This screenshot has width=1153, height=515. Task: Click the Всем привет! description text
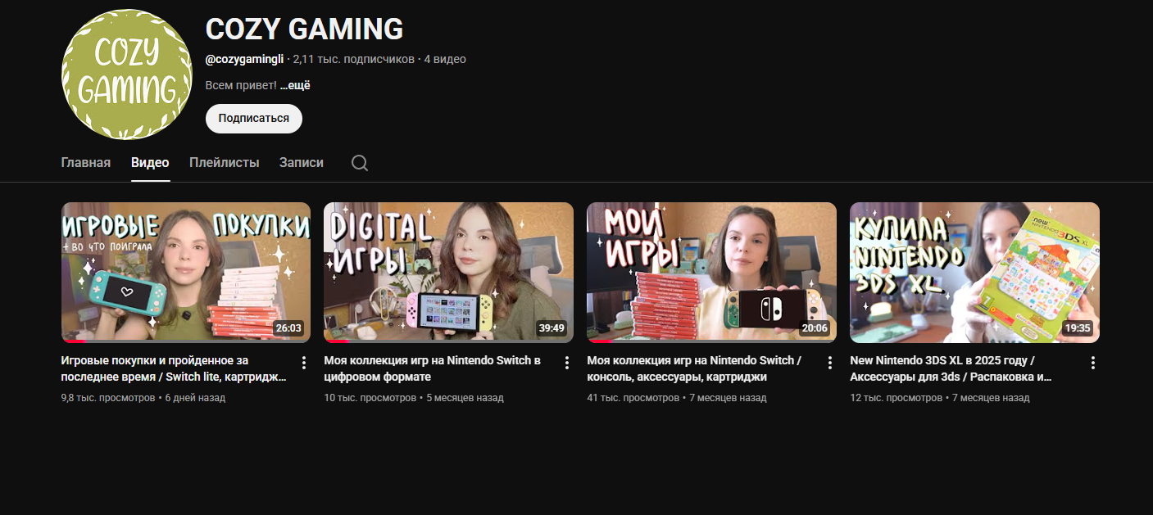(x=241, y=85)
